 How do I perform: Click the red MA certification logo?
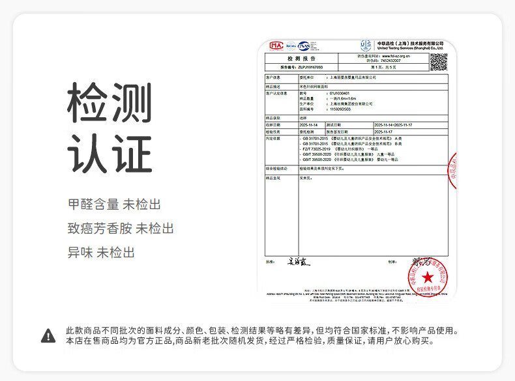point(276,46)
